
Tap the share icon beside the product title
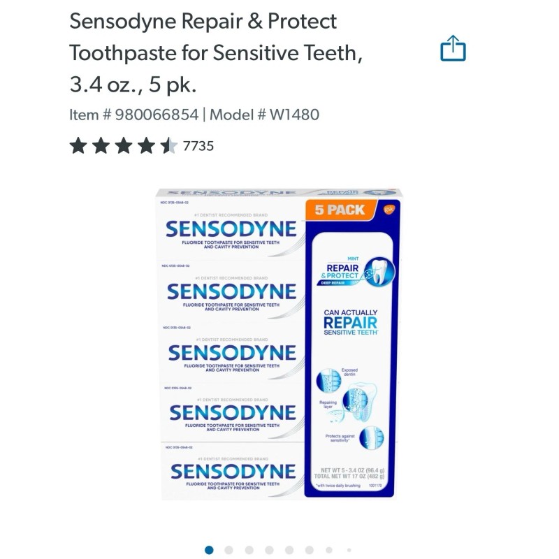pyautogui.click(x=453, y=48)
